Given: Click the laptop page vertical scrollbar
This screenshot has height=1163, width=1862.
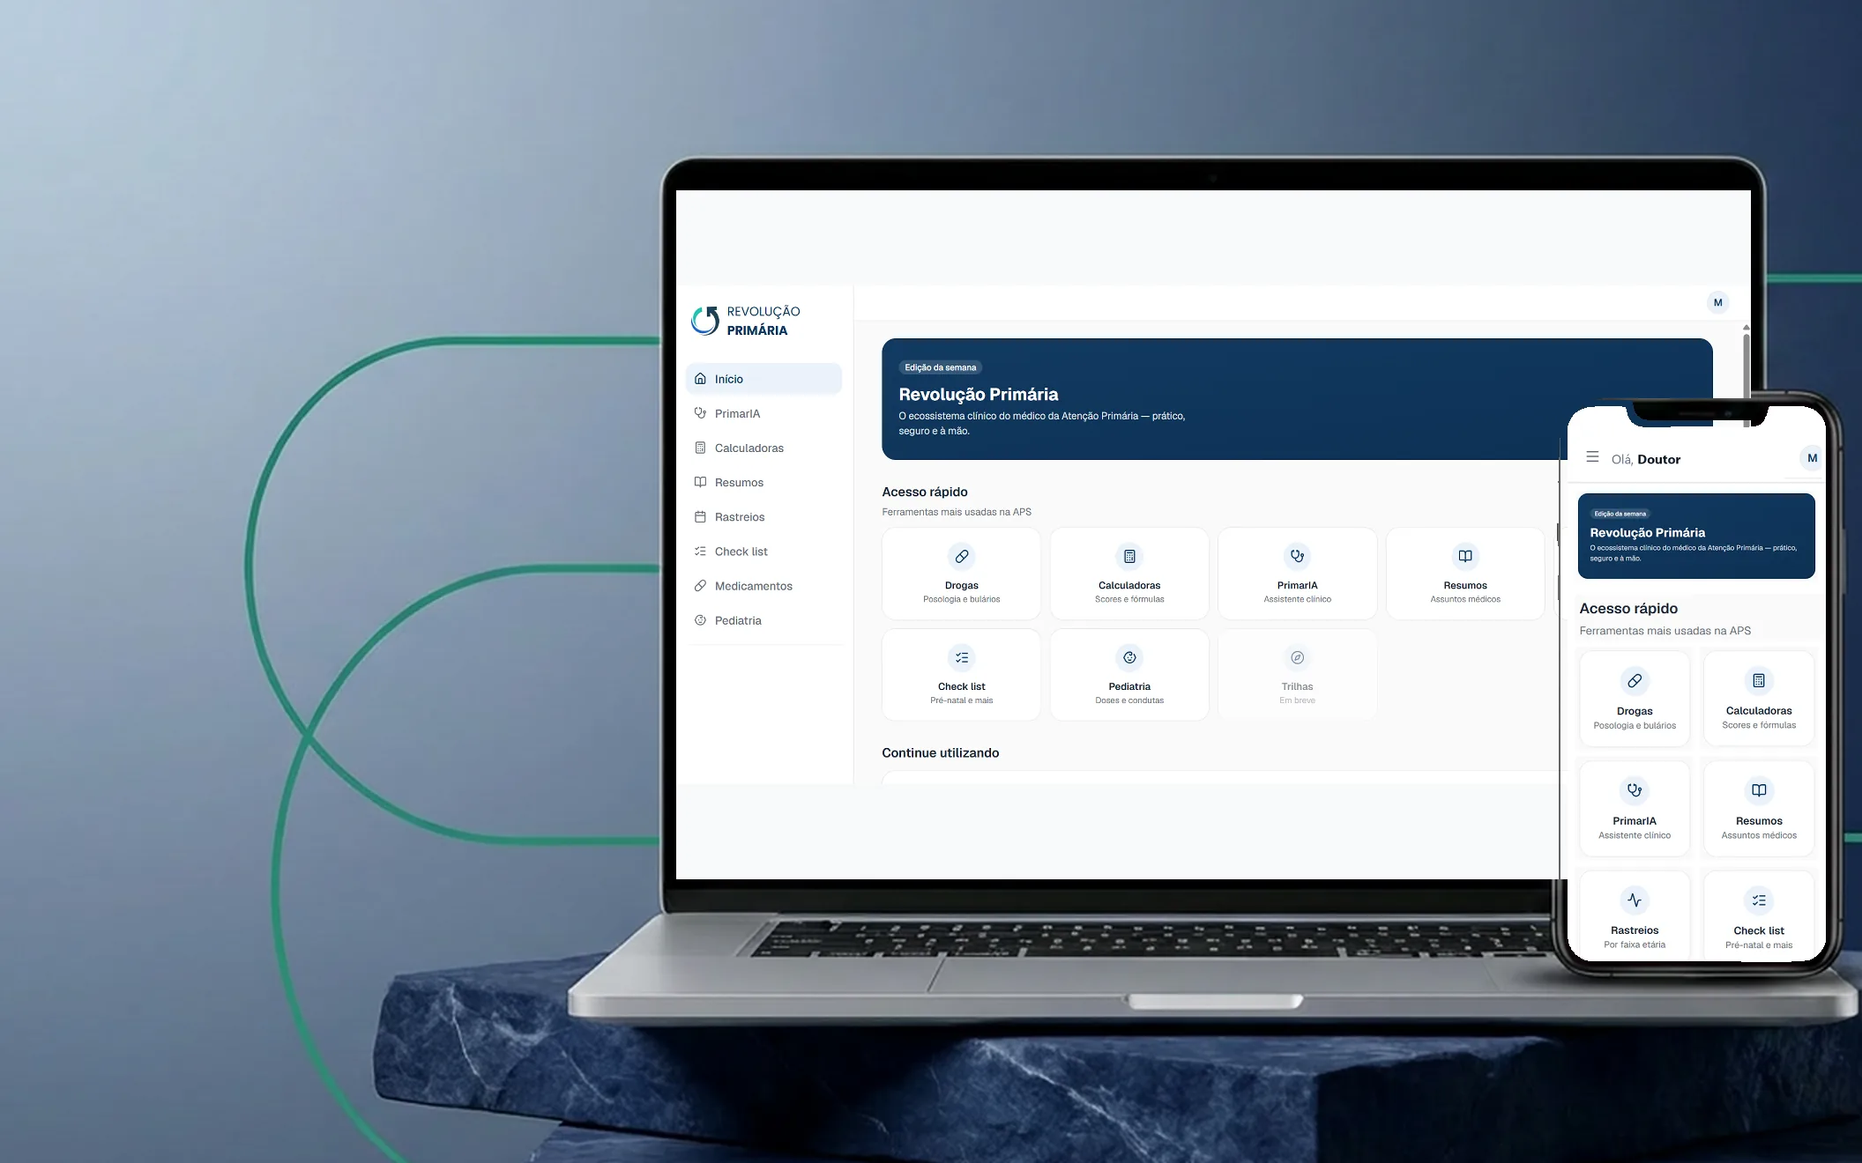Looking at the screenshot, I should tap(1746, 370).
